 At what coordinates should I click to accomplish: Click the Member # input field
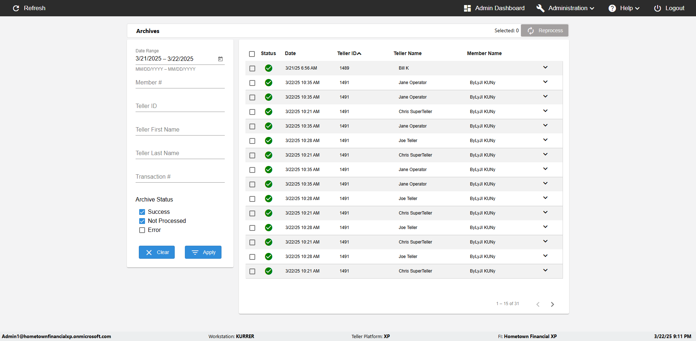pos(180,83)
